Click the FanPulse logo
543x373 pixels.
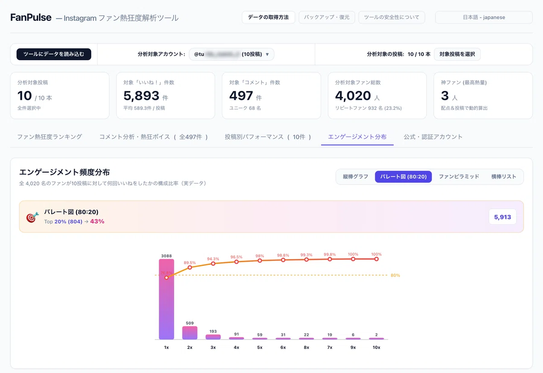30,18
